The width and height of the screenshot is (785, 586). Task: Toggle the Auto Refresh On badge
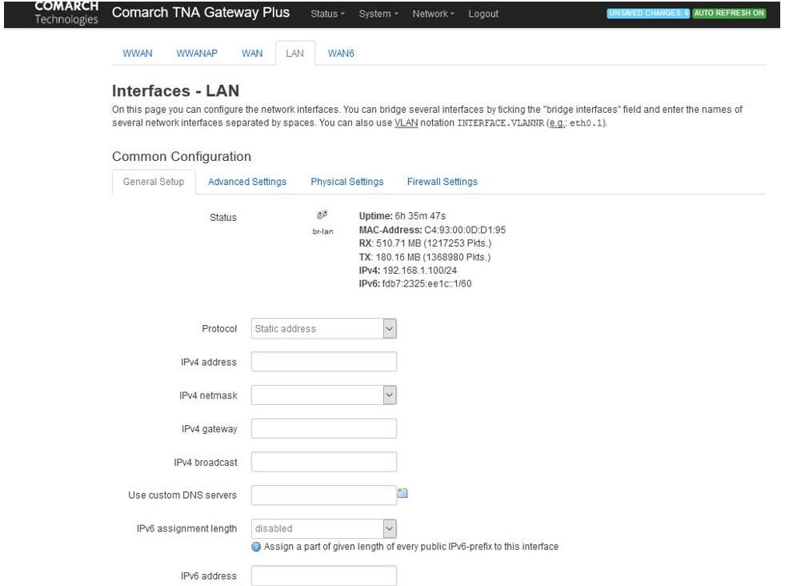(x=729, y=13)
